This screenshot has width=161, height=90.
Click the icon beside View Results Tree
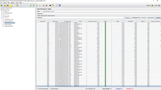(x=3, y=19)
